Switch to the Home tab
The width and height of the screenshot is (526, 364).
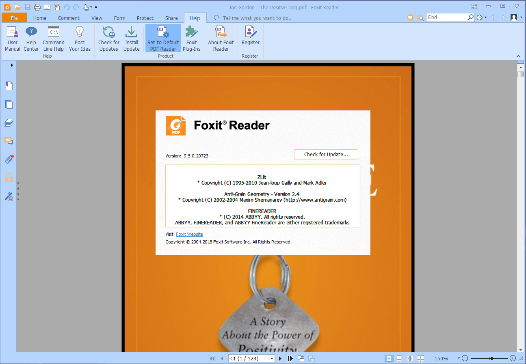40,18
